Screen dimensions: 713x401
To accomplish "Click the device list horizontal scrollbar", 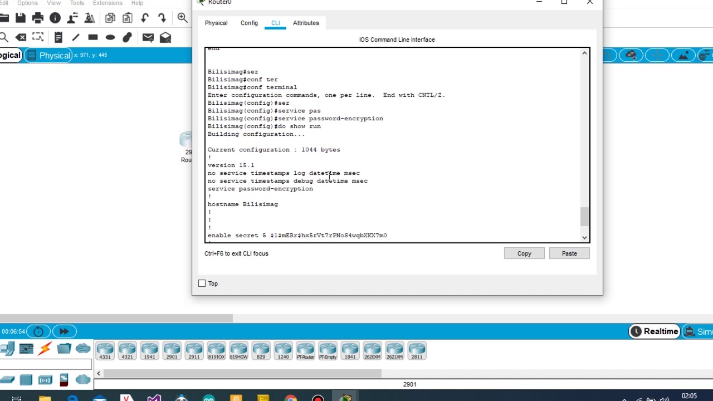I will coord(242,373).
